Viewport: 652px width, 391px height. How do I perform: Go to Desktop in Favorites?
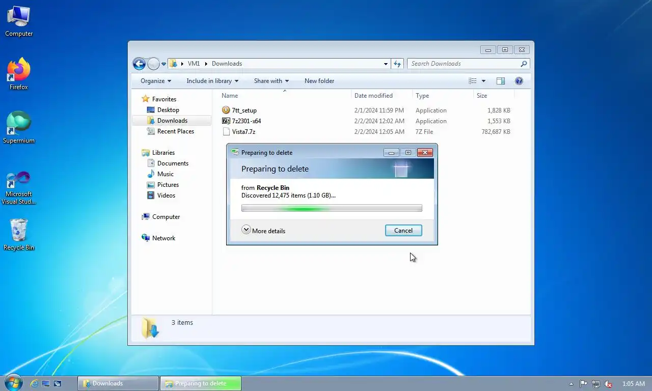(168, 110)
